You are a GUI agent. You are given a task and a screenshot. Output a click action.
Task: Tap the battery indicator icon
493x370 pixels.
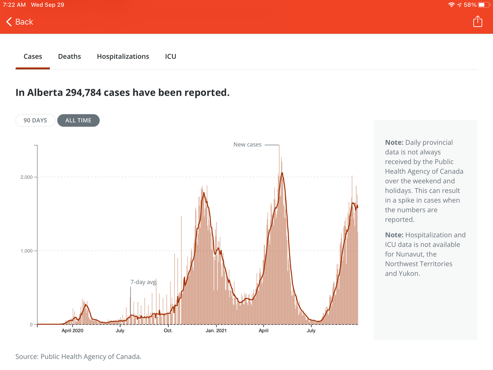pyautogui.click(x=484, y=5)
